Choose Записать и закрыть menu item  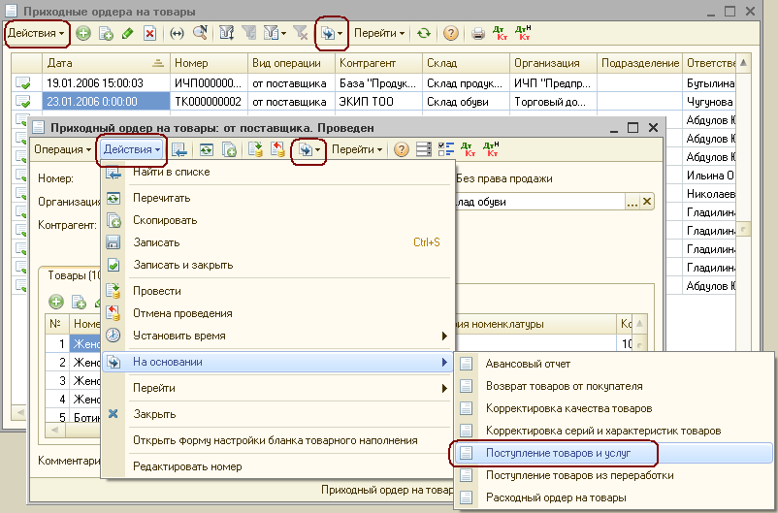[182, 265]
